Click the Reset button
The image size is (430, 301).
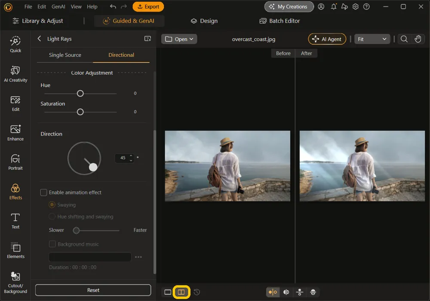pyautogui.click(x=93, y=290)
